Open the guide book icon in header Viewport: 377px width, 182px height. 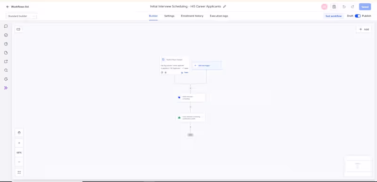click(x=334, y=7)
